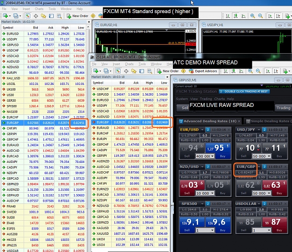Select XAUUSD row in ATC Market Watch

click(x=130, y=233)
